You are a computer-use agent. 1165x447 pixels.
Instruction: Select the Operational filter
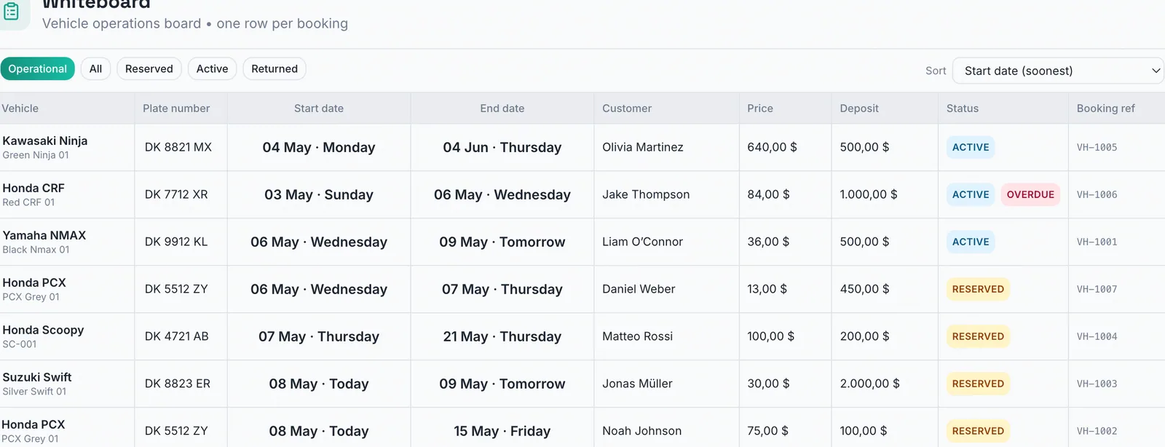(x=37, y=68)
